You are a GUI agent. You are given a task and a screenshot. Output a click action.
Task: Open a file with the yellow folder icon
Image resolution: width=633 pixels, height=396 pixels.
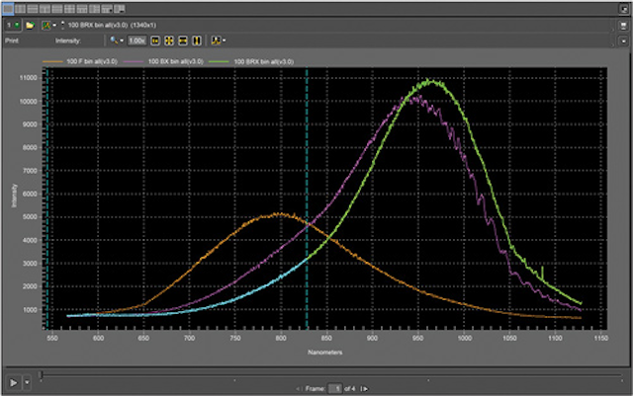coord(30,25)
